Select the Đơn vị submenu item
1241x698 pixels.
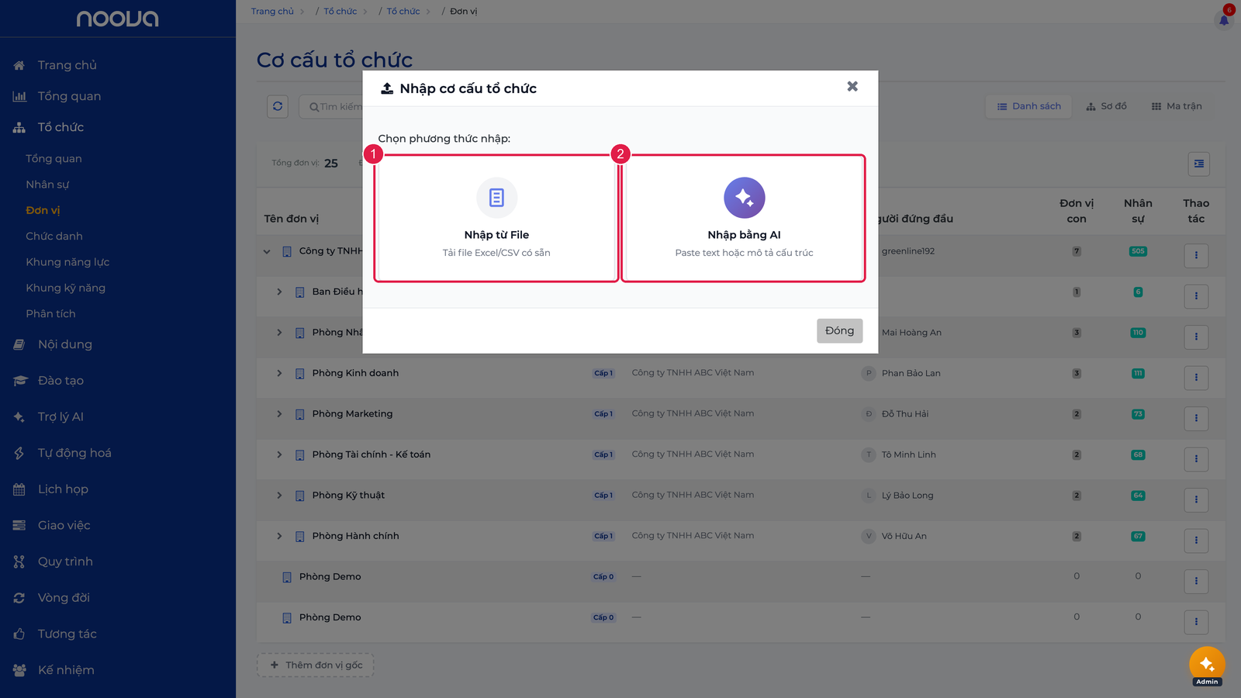43,210
